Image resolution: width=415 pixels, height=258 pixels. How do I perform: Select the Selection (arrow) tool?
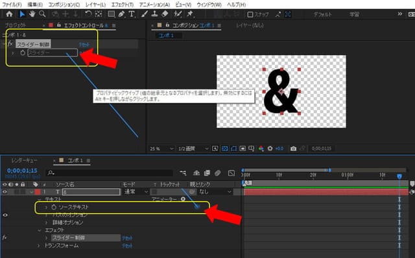[22, 14]
